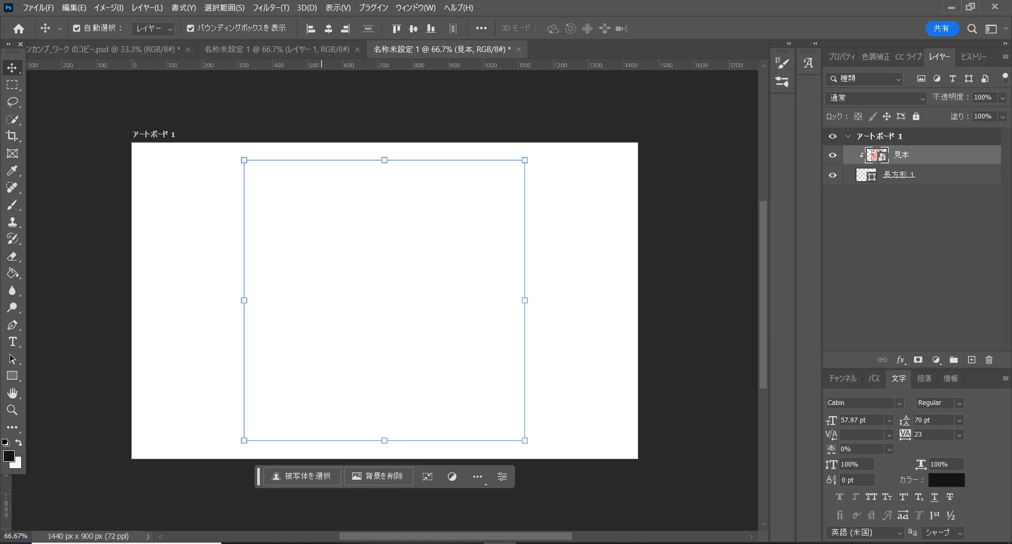Screen dimensions: 1012x544
Task: Toggle underline text style button
Action: point(935,497)
